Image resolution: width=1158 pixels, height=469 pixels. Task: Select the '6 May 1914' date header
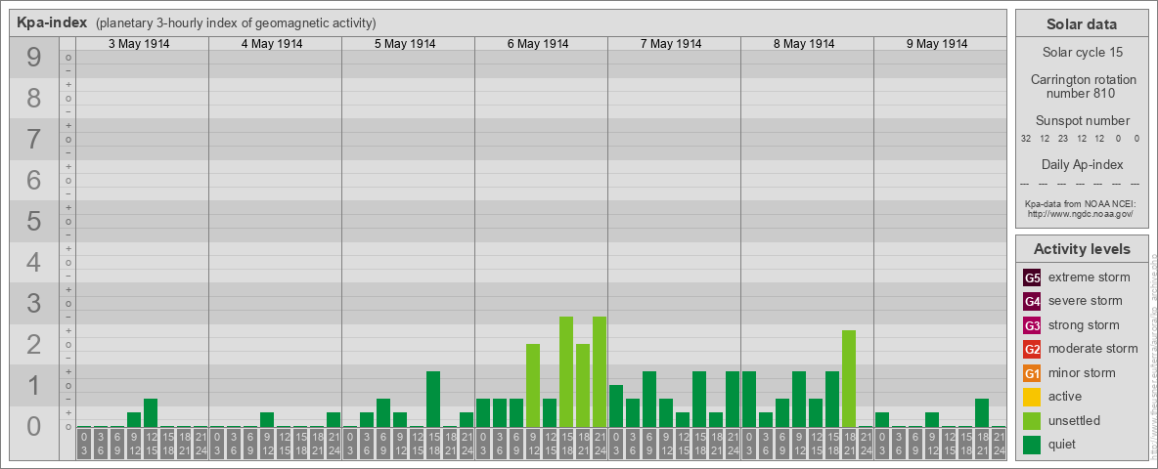click(x=538, y=44)
